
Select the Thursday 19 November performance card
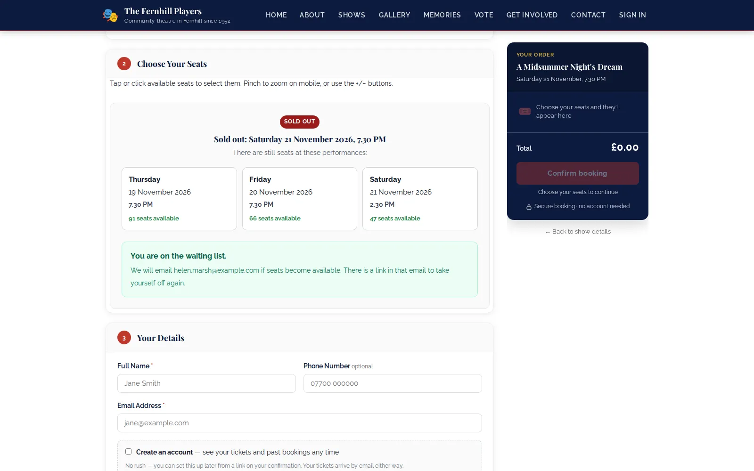coord(179,199)
